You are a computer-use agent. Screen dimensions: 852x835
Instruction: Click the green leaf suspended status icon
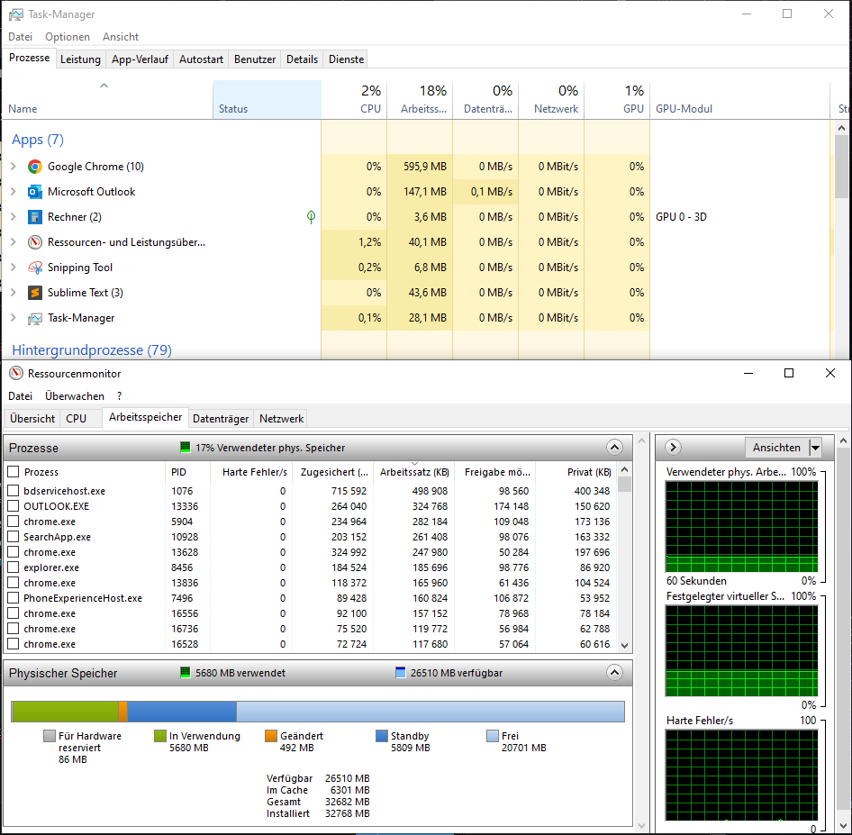coord(311,217)
